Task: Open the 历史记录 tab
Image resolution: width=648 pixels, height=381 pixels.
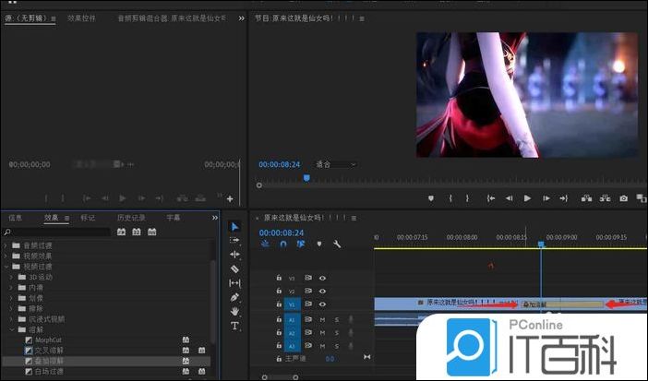Action: click(x=130, y=218)
